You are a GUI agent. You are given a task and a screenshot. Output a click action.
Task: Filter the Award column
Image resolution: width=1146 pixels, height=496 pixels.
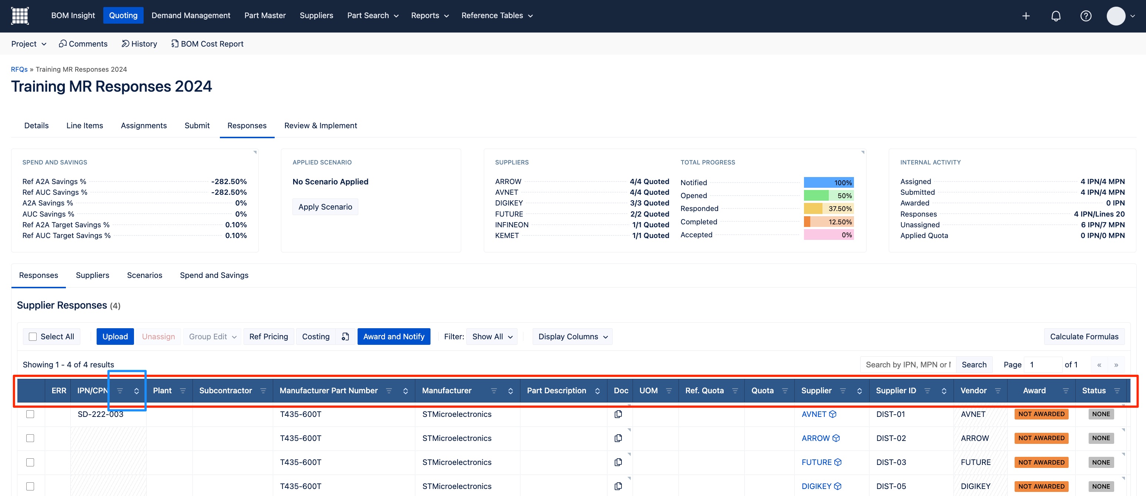click(1065, 391)
